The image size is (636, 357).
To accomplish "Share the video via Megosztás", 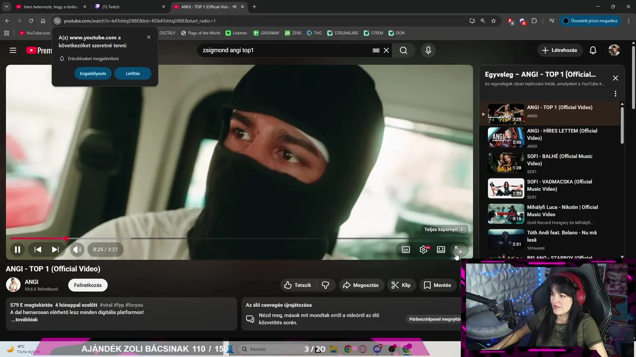I will (361, 285).
